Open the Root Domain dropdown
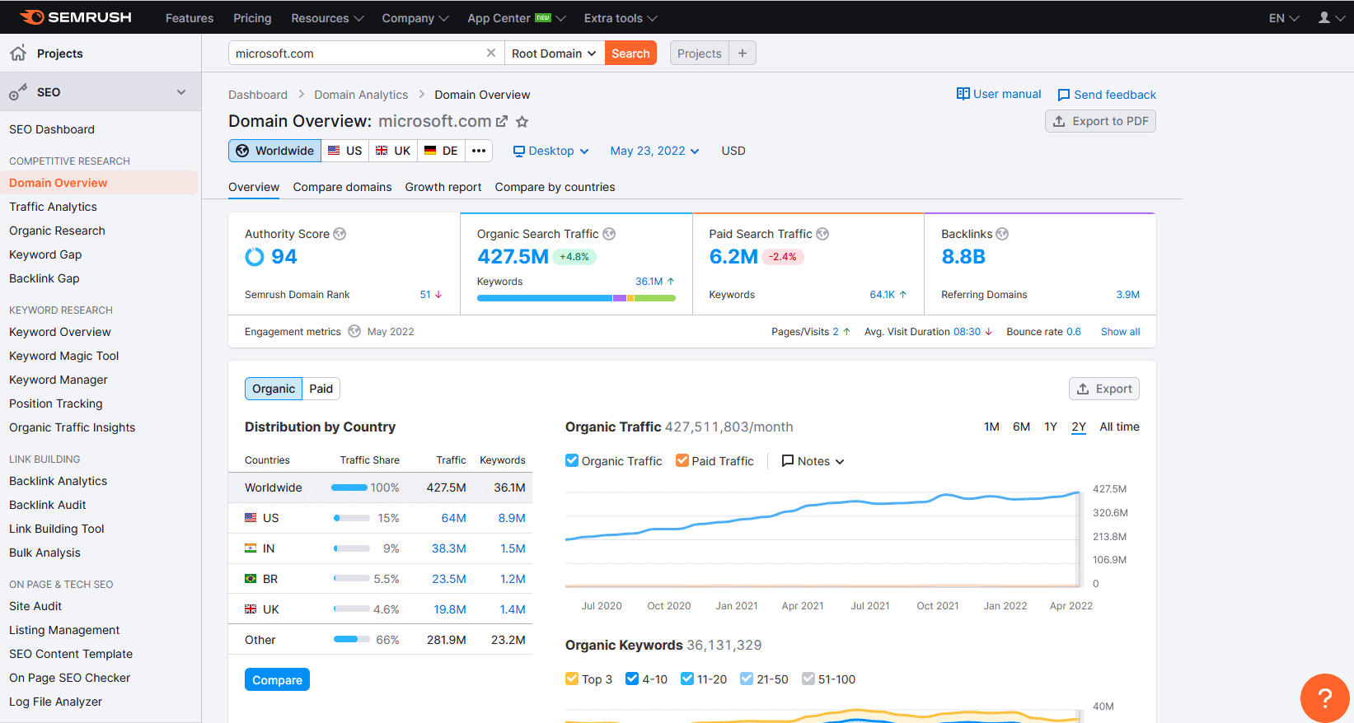The width and height of the screenshot is (1354, 723). coord(554,54)
